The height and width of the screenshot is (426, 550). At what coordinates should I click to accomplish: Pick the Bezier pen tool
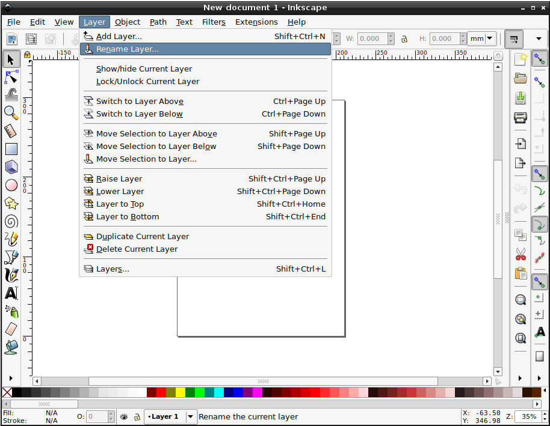click(x=11, y=257)
